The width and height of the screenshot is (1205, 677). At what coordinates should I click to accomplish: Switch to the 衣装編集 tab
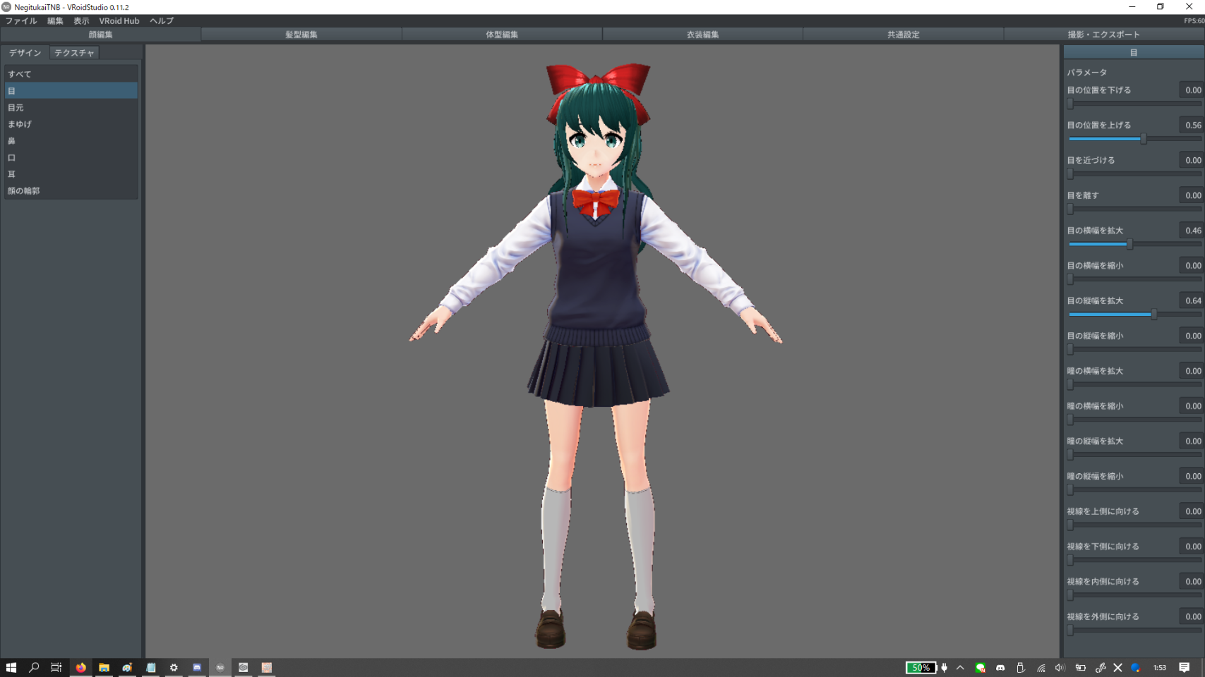coord(702,35)
